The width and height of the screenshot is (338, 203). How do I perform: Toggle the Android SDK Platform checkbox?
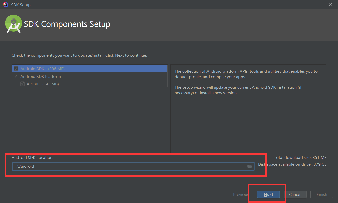pyautogui.click(x=16, y=76)
